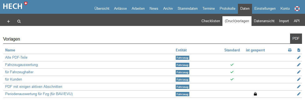
Task: Click the plus icon to add a template
Action: pos(8,21)
